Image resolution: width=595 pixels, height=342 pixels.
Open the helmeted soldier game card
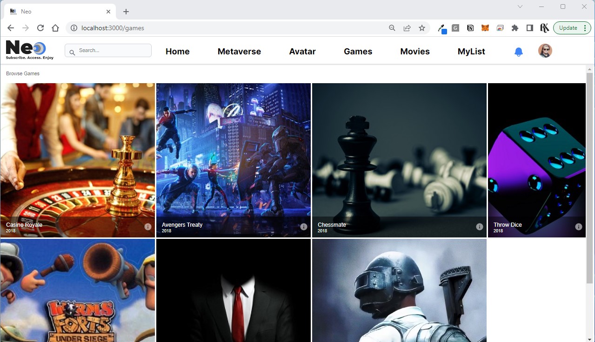click(399, 290)
